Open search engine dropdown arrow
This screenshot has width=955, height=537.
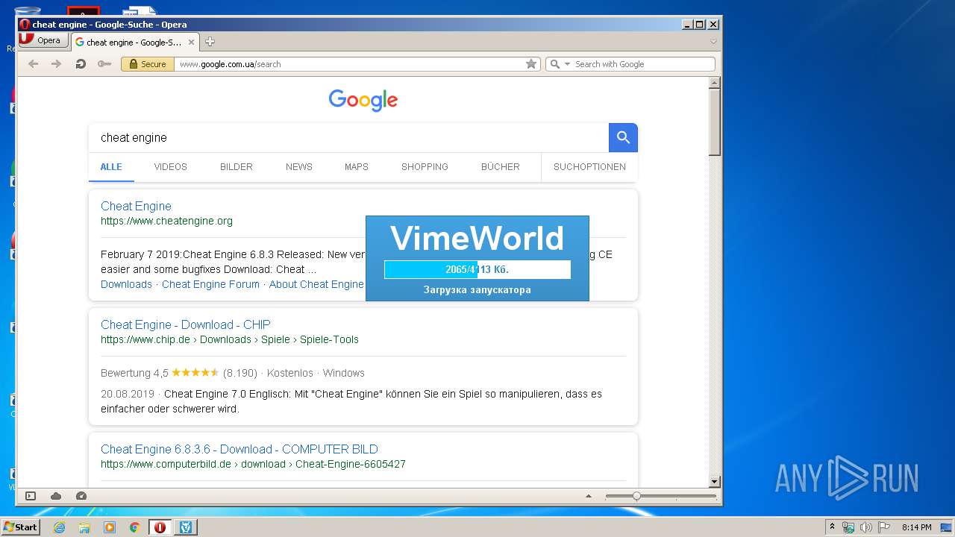pos(567,64)
